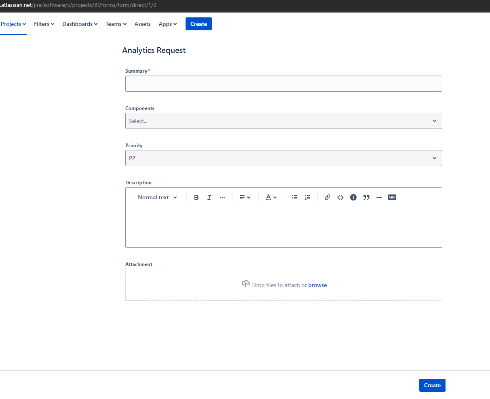Click the Summary field label
The width and height of the screenshot is (490, 399).
[x=136, y=71]
